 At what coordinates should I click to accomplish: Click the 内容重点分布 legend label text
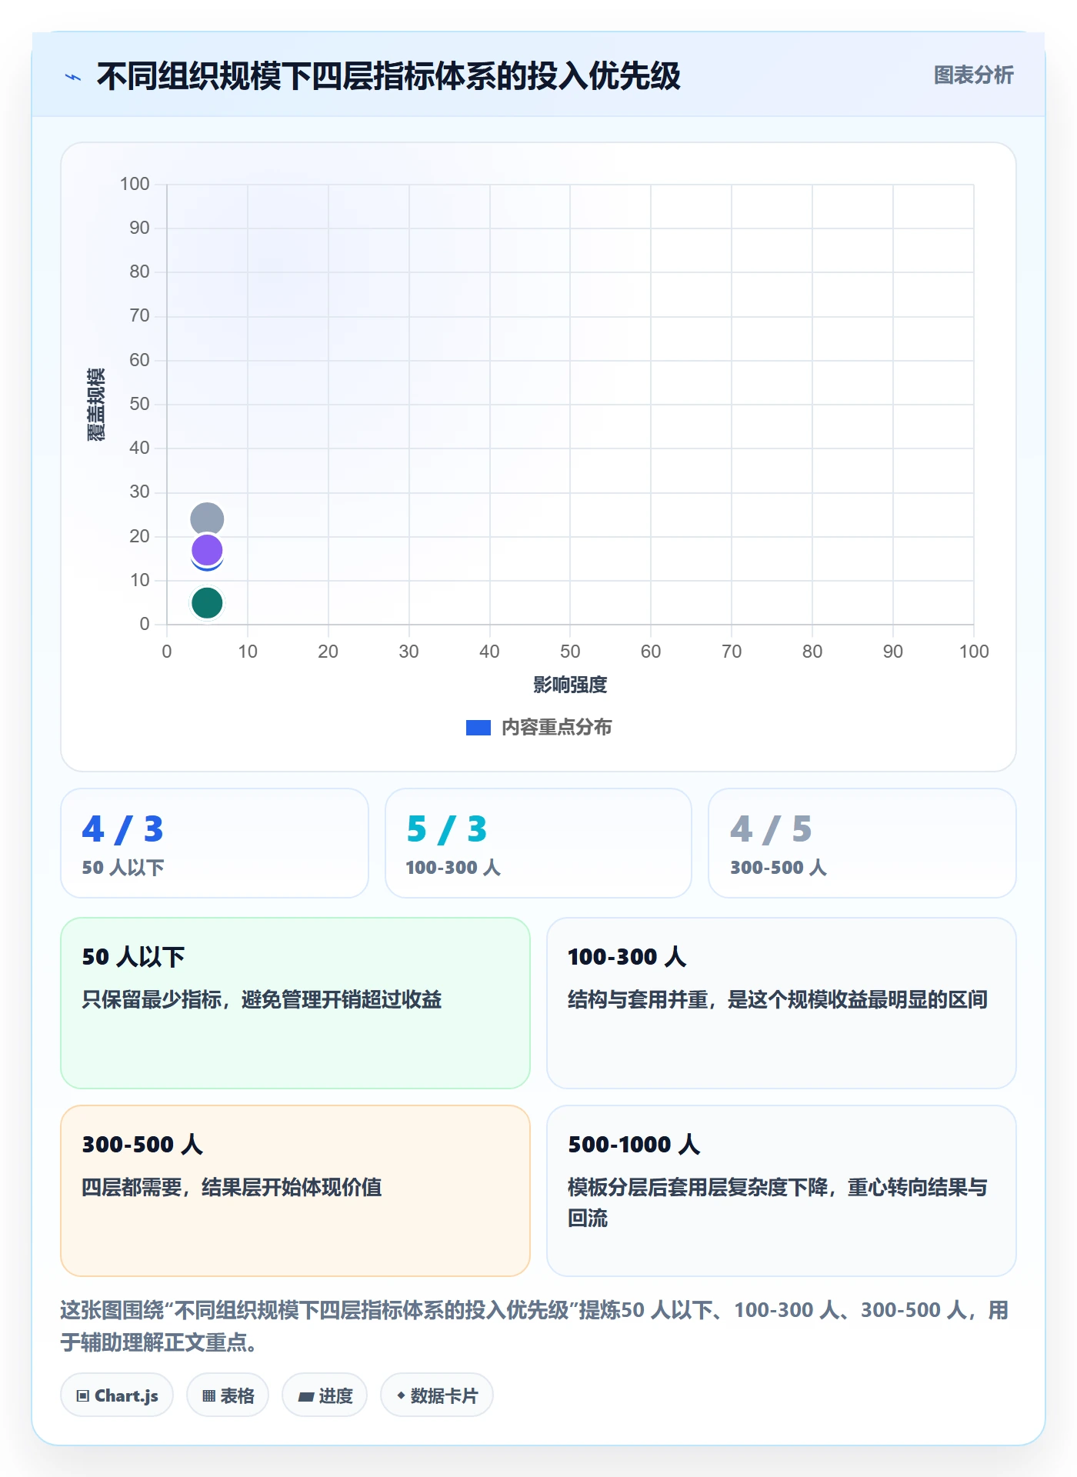click(557, 728)
